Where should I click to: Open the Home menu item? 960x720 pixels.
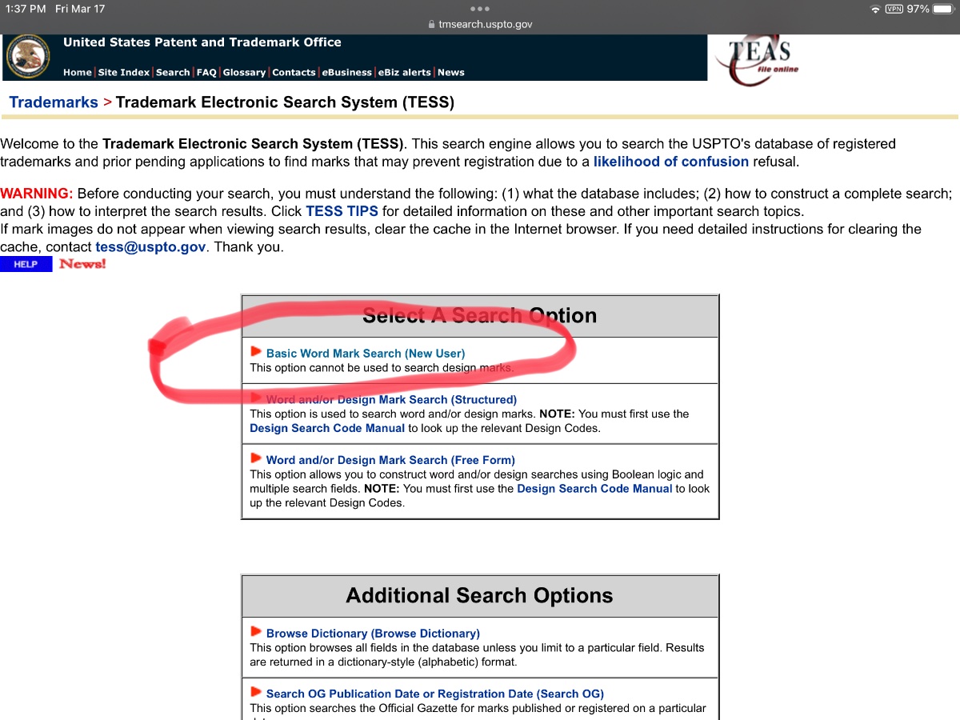78,72
